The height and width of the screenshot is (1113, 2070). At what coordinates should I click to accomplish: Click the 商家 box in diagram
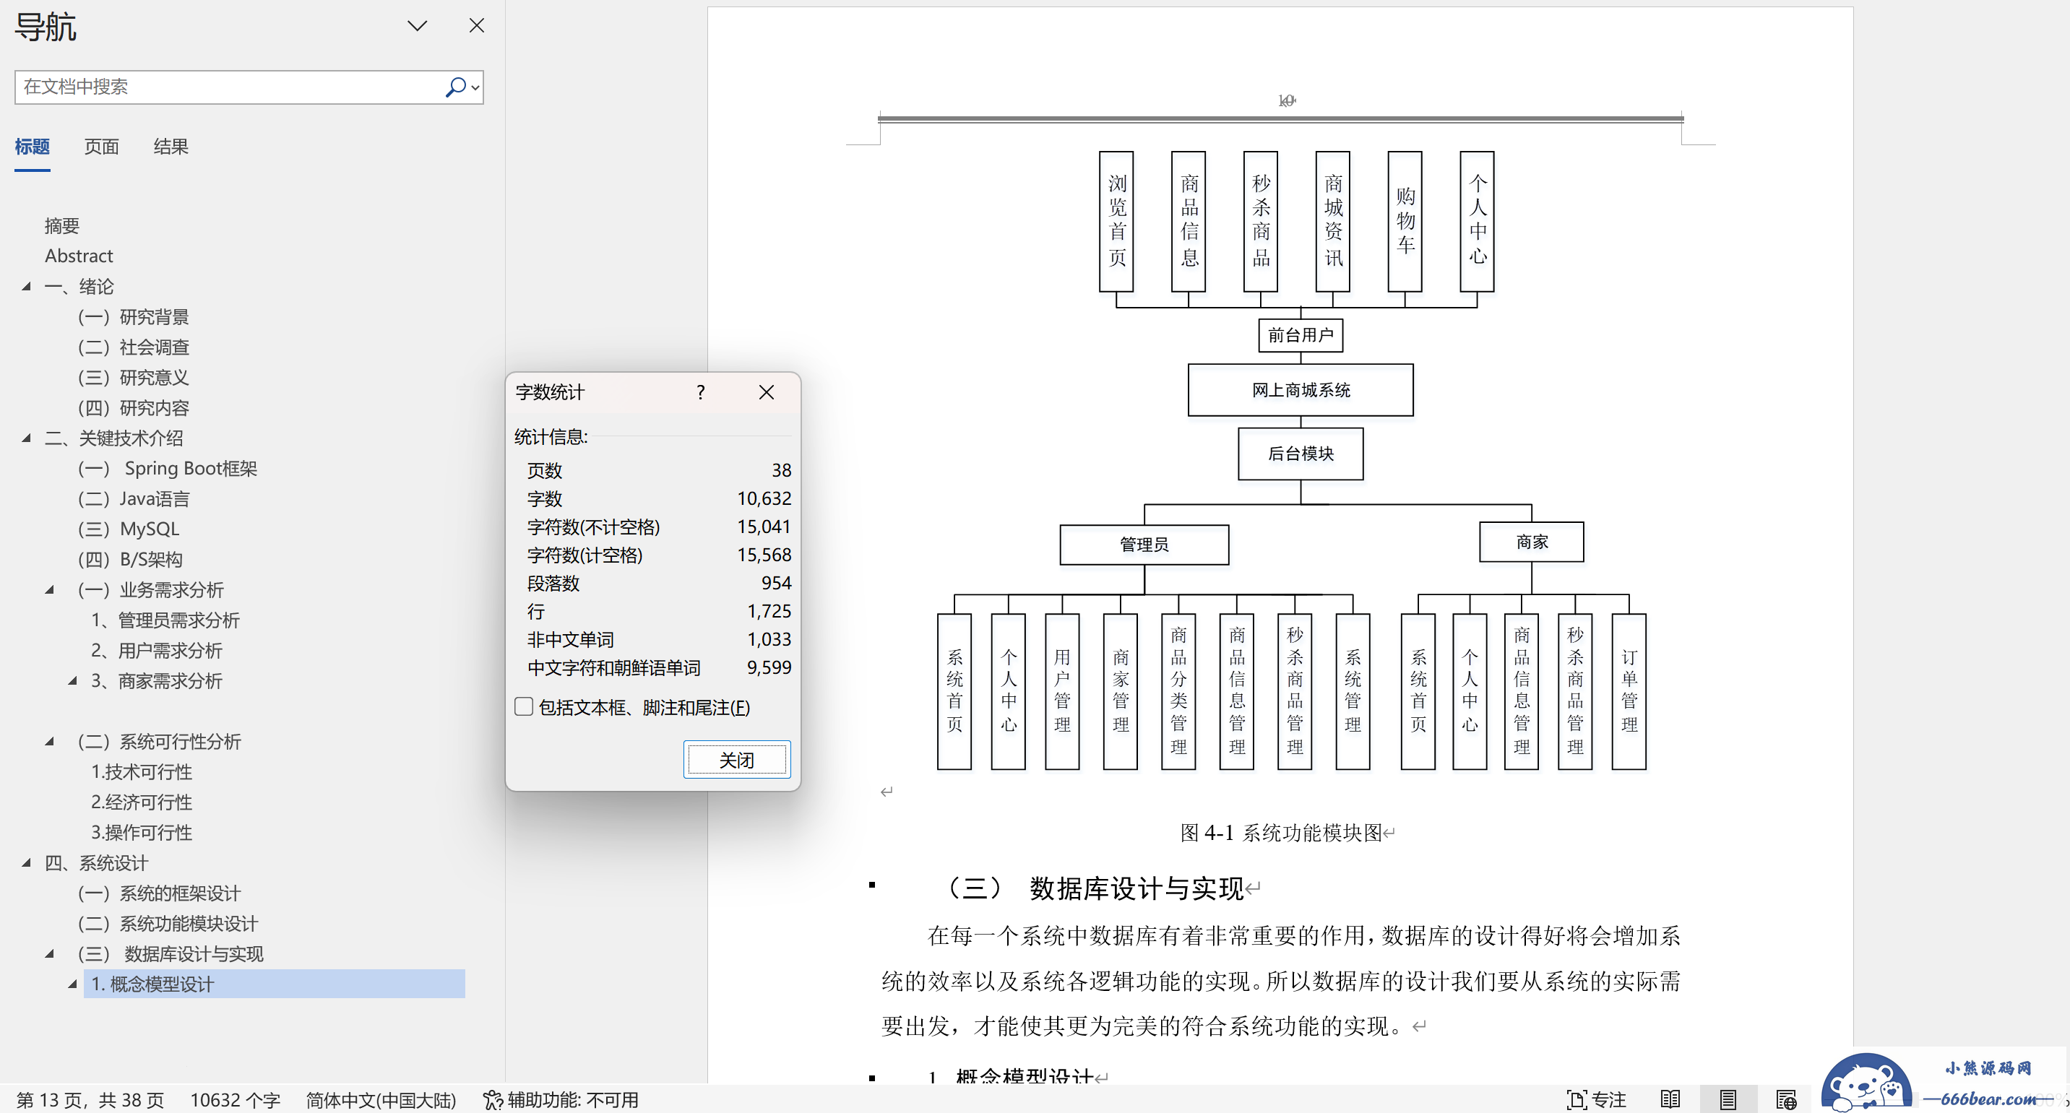point(1532,542)
